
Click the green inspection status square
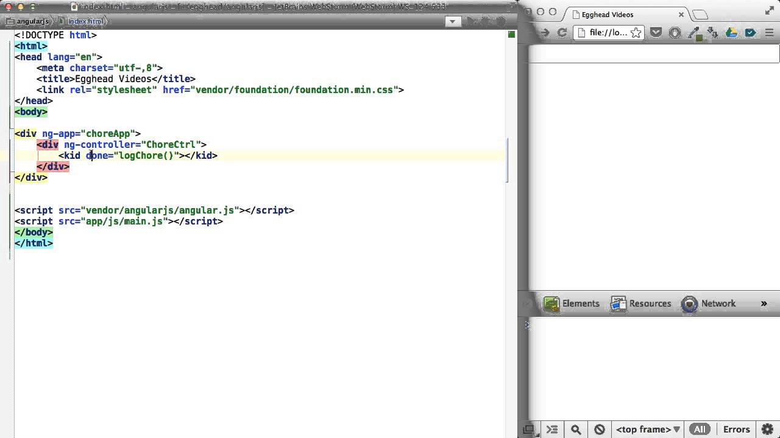[x=512, y=35]
